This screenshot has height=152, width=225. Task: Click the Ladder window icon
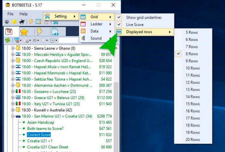pyautogui.click(x=83, y=24)
